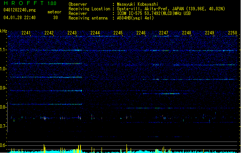The image size is (241, 153).
Task: Click the 2248 time marker
Action: tap(187, 33)
